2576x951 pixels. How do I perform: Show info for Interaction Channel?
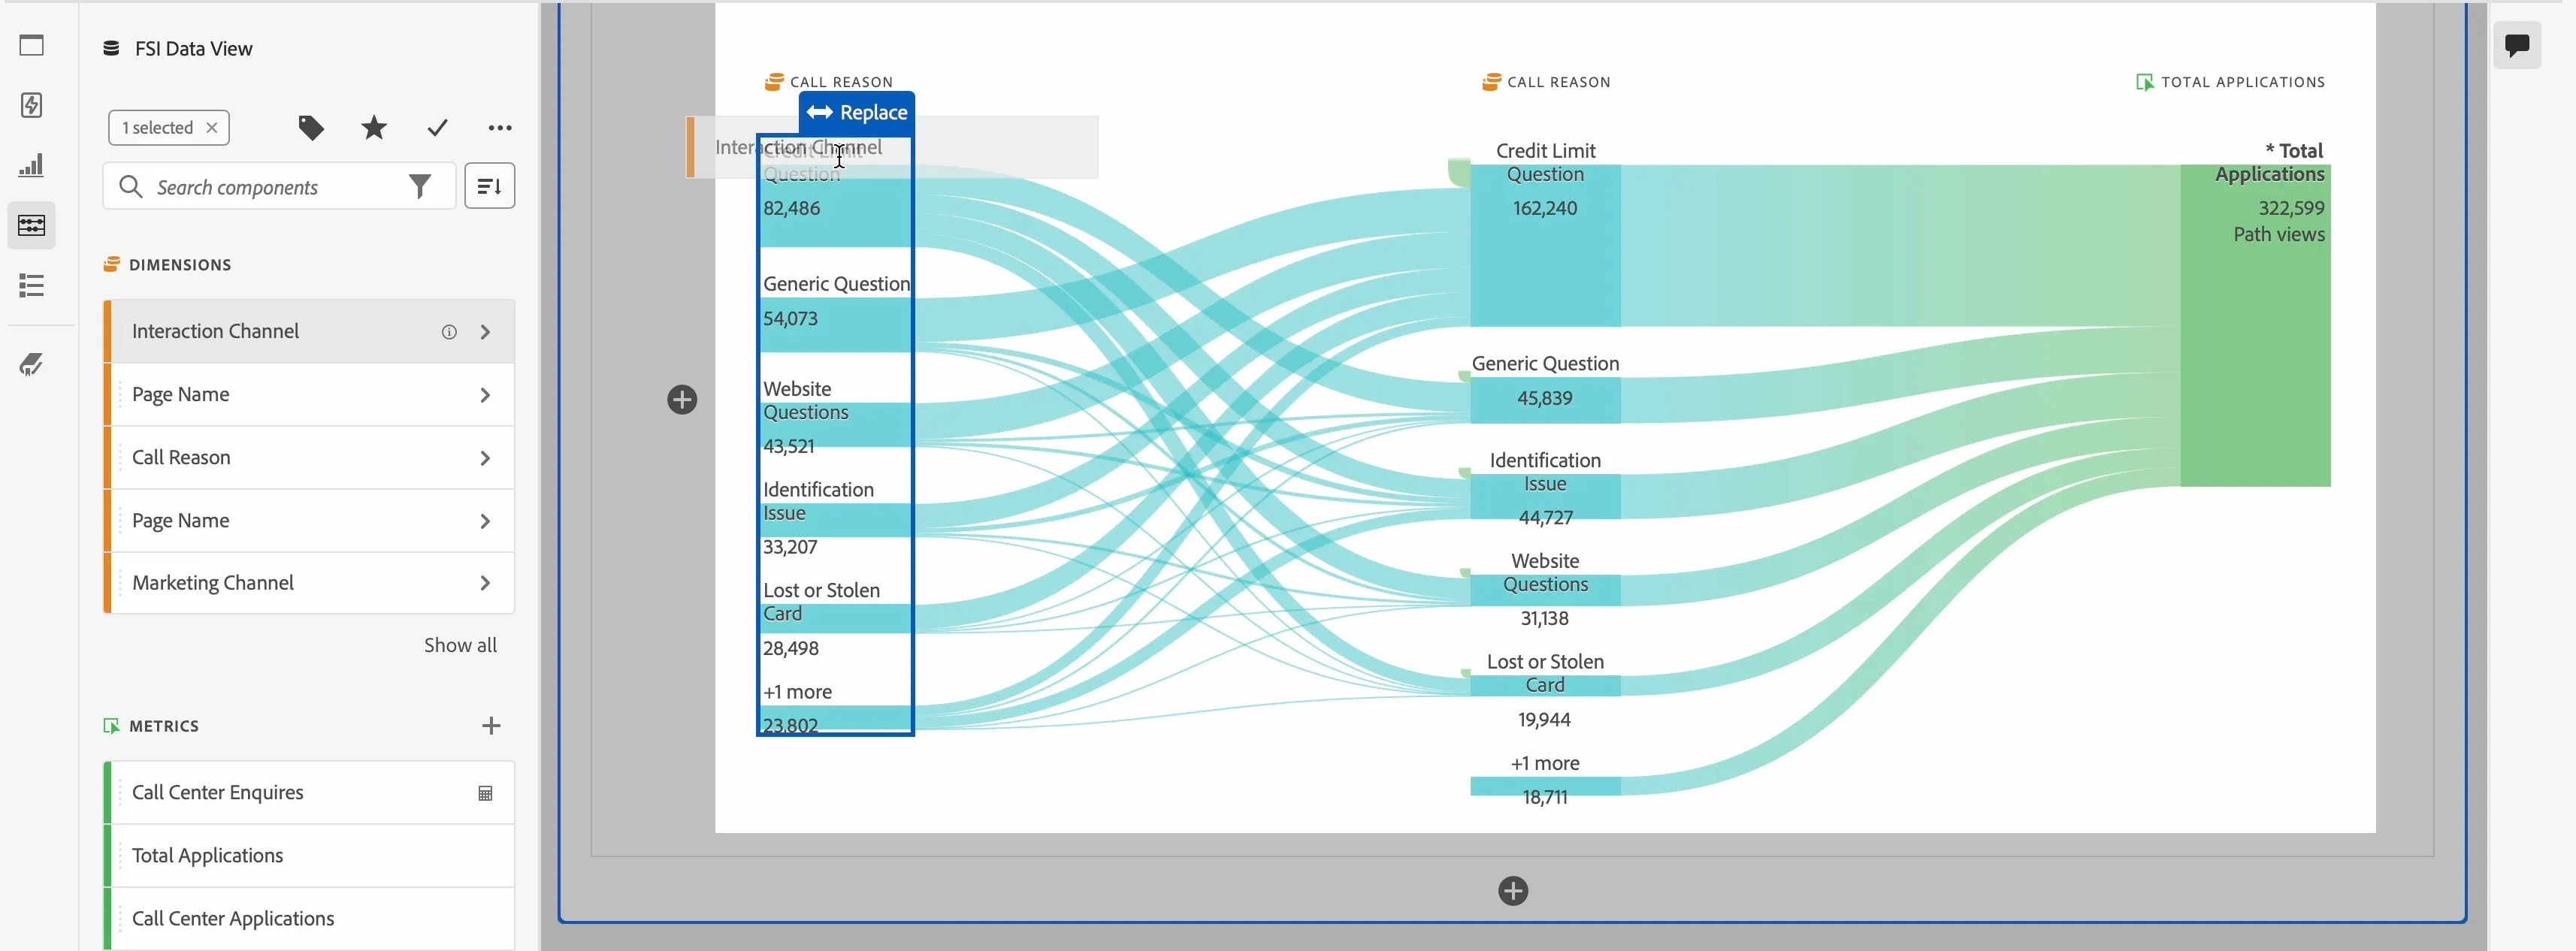pyautogui.click(x=449, y=332)
